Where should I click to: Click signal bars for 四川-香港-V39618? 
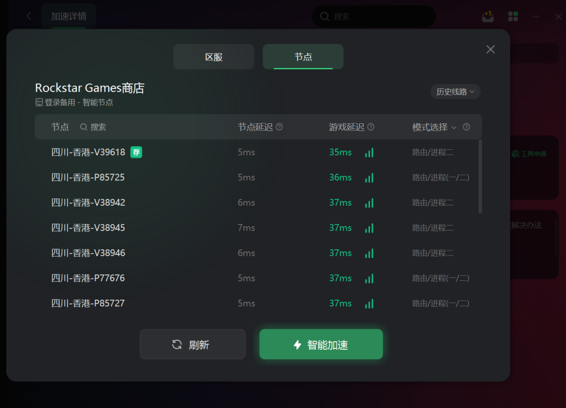tap(369, 153)
